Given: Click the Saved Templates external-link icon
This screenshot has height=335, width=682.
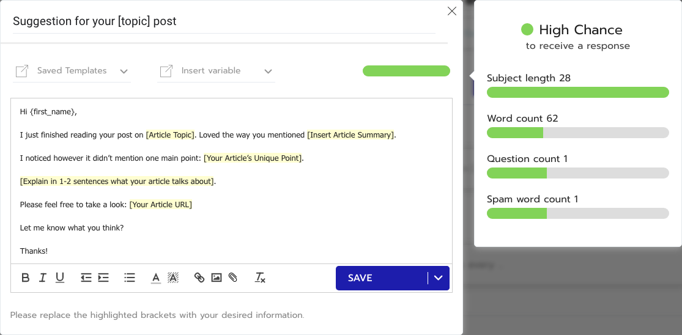Looking at the screenshot, I should pos(22,71).
